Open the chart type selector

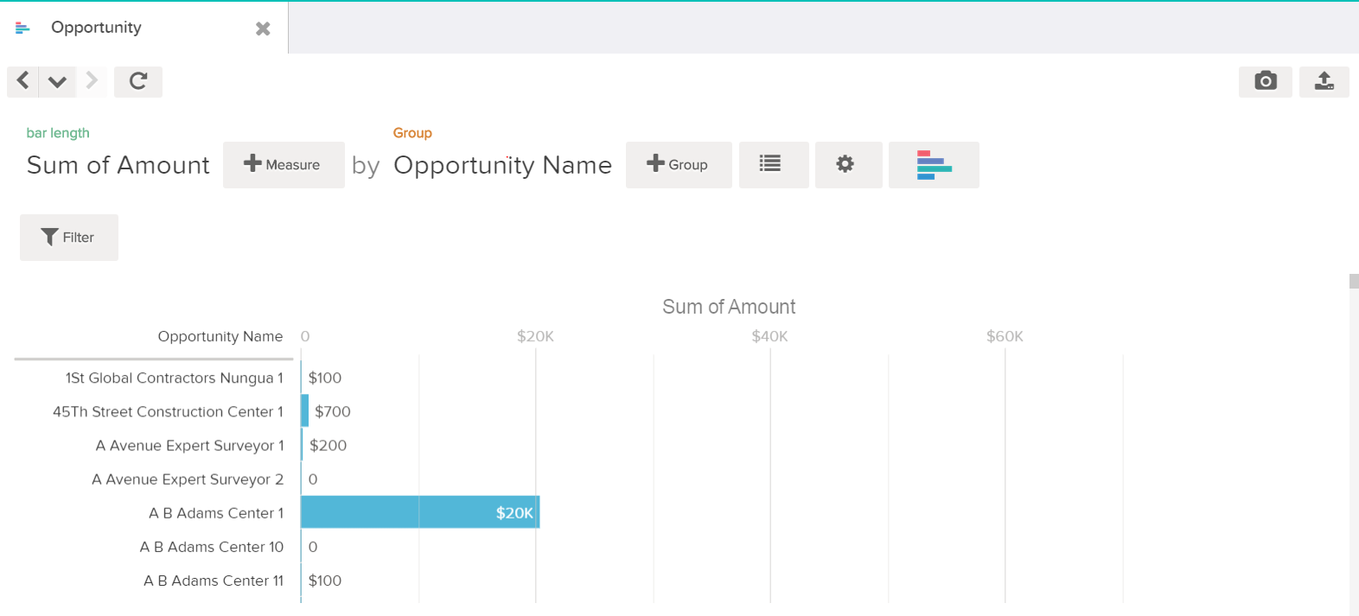click(934, 165)
